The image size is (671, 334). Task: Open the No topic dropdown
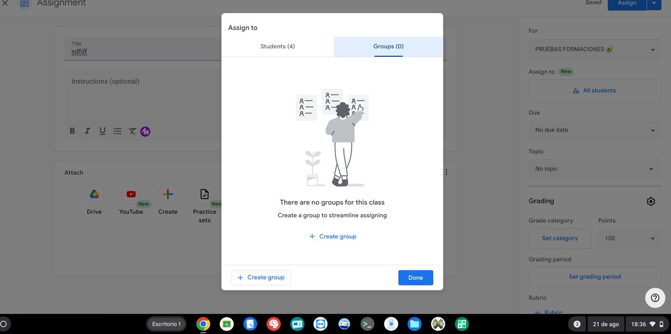(595, 169)
